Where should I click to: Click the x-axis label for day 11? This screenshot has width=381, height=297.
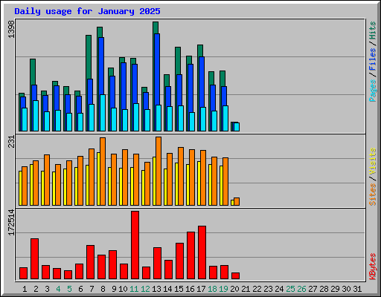pyautogui.click(x=134, y=289)
